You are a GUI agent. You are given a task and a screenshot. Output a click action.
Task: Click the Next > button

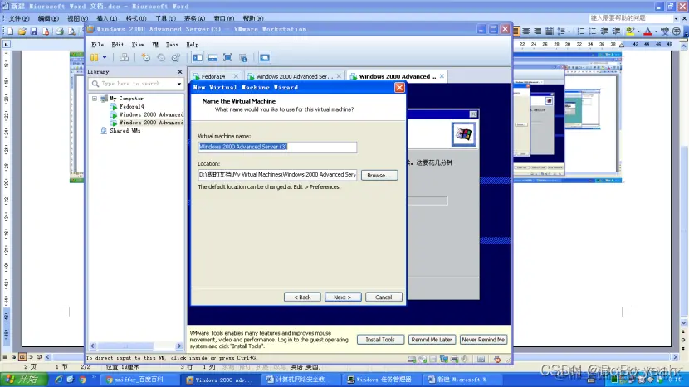pyautogui.click(x=343, y=297)
